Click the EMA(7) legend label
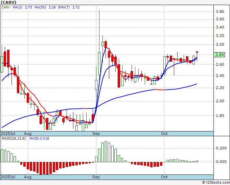The height and width of the screenshot is (185, 230). click(x=64, y=7)
